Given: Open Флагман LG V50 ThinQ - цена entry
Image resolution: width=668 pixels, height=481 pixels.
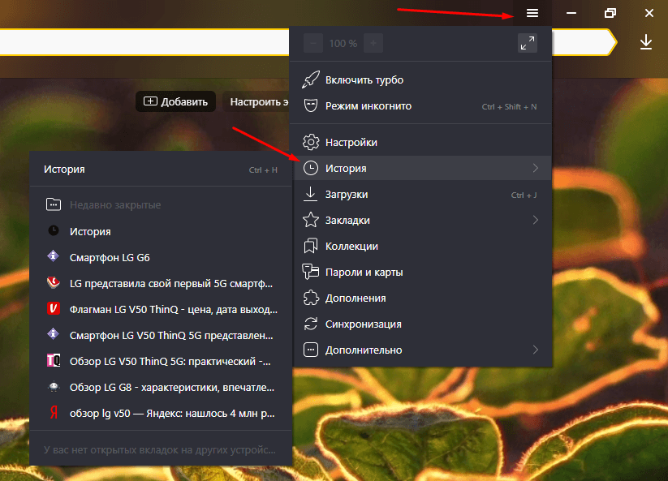Looking at the screenshot, I should pos(161,309).
